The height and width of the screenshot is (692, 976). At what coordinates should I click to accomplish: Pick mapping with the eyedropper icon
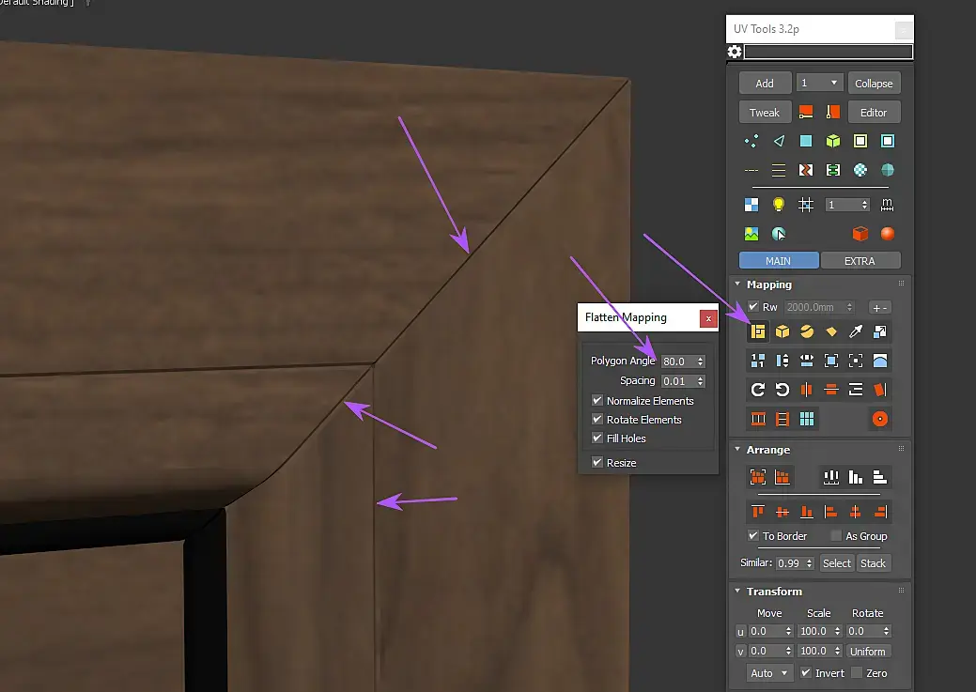[856, 331]
